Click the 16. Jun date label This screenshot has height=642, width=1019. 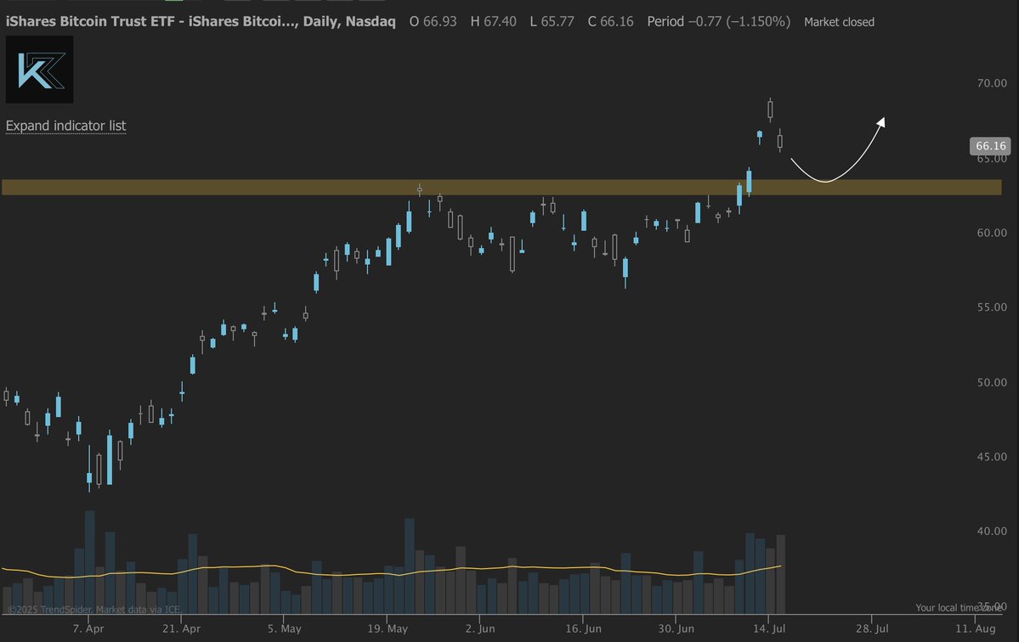click(583, 628)
